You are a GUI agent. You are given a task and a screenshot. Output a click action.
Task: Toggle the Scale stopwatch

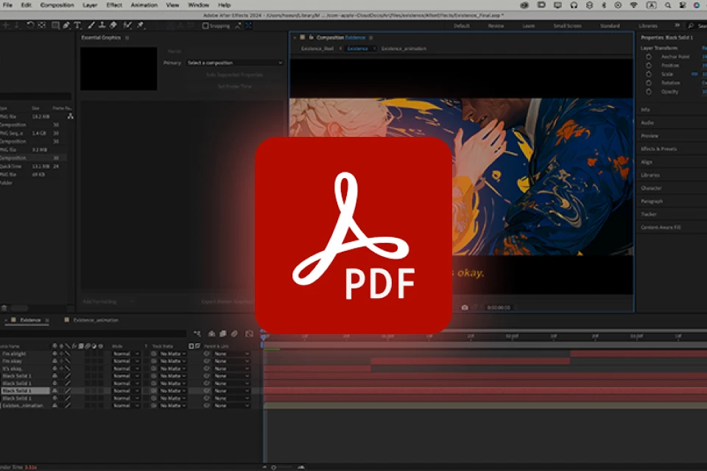[x=648, y=74]
